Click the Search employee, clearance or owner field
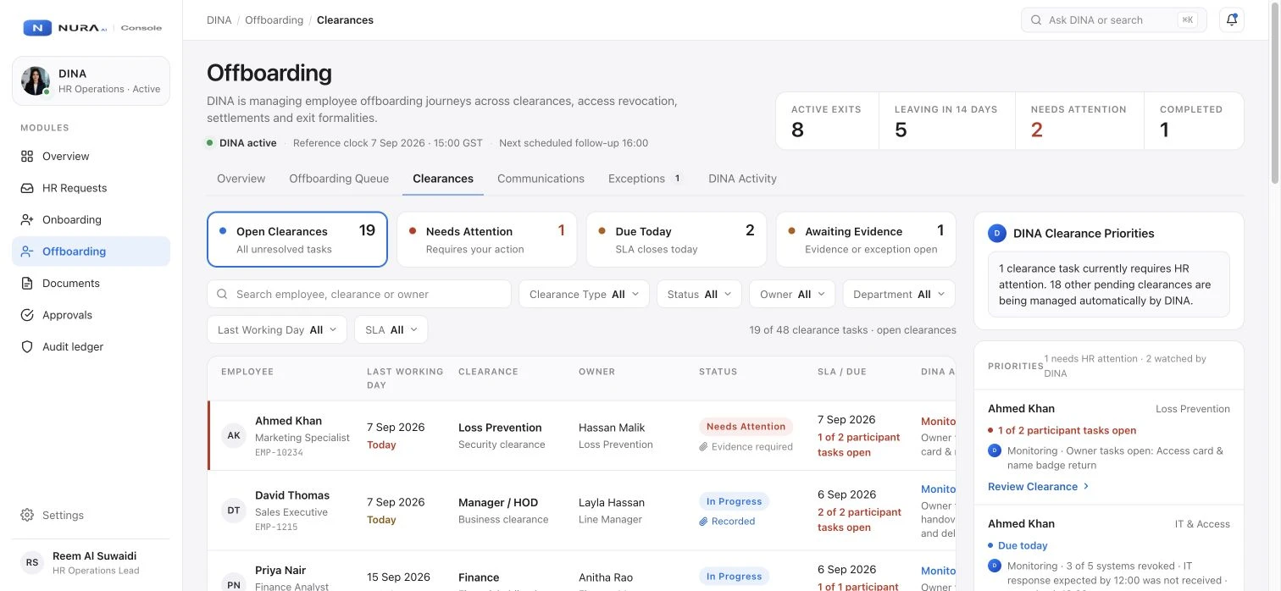Viewport: 1281px width, 591px height. [359, 295]
